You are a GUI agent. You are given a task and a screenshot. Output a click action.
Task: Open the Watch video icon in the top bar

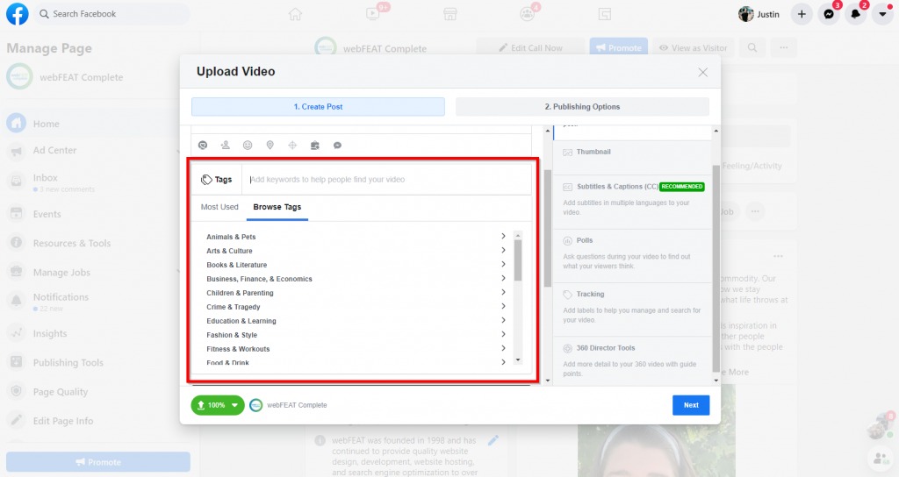pyautogui.click(x=373, y=14)
